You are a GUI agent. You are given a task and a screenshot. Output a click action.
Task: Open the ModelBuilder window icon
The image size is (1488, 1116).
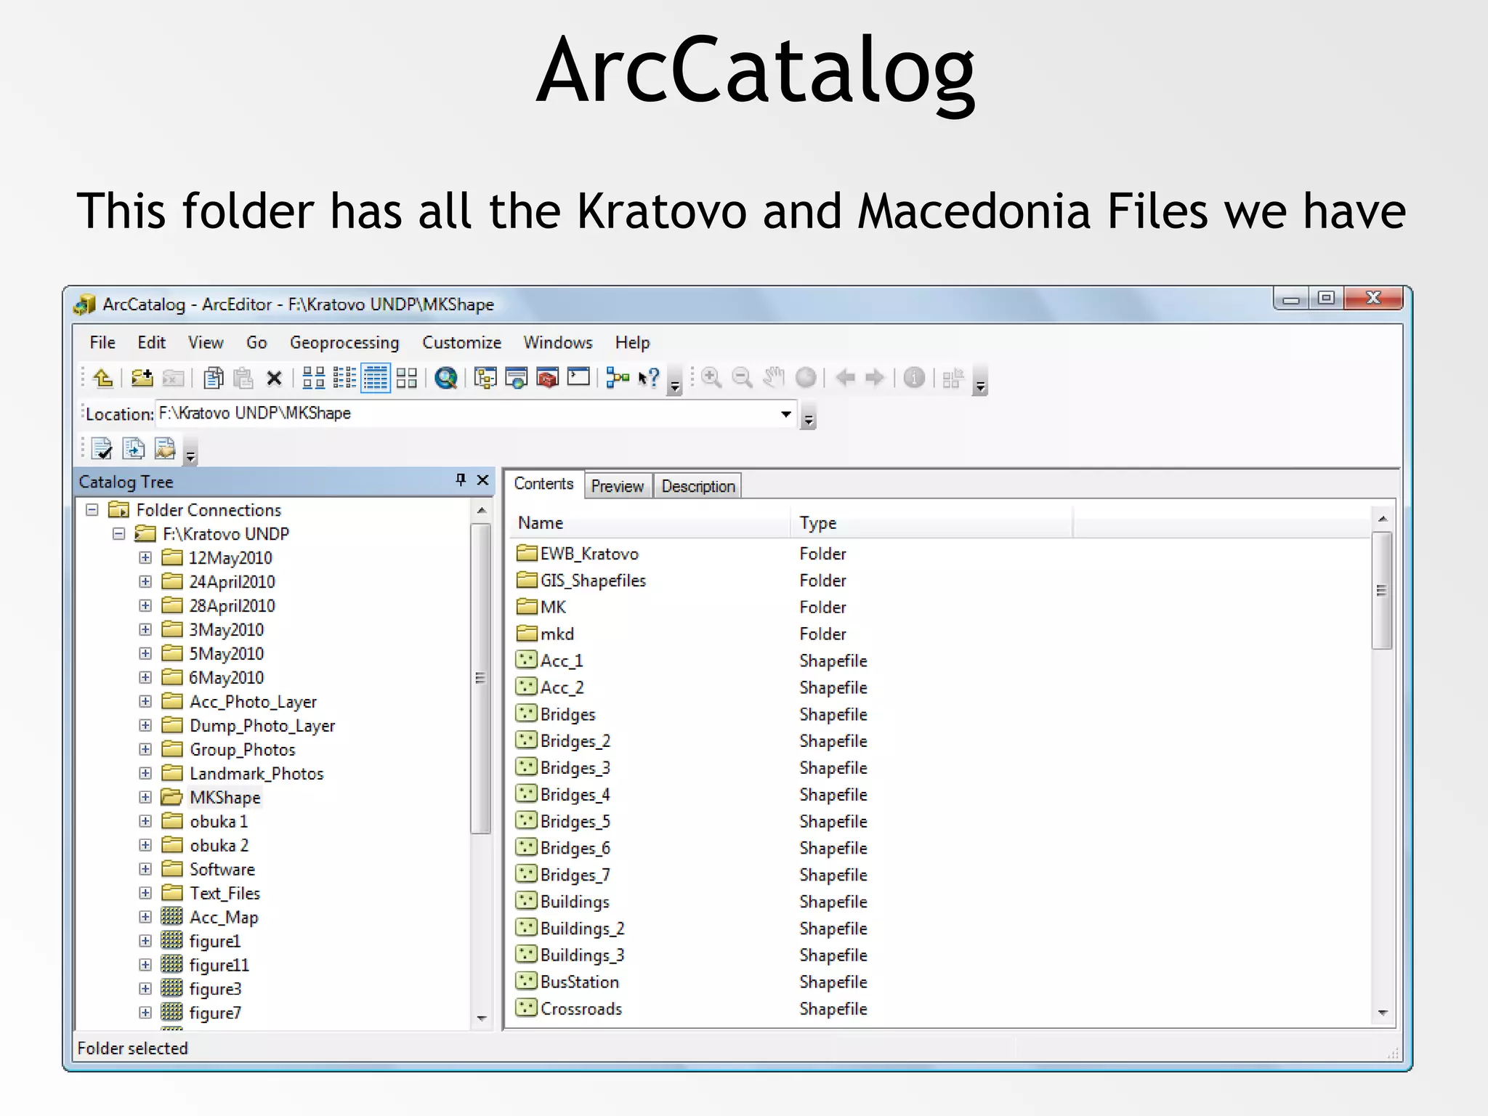point(618,378)
